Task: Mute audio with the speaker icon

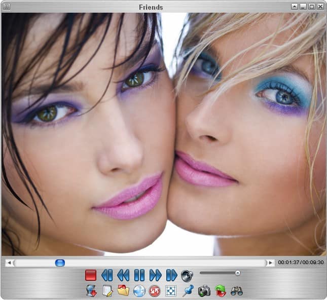Action: tap(187, 276)
